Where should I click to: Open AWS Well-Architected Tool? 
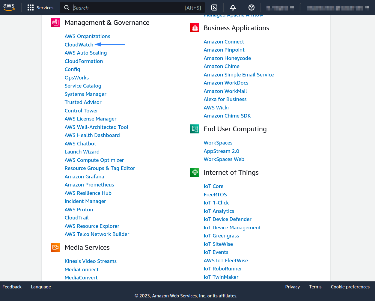tap(97, 127)
